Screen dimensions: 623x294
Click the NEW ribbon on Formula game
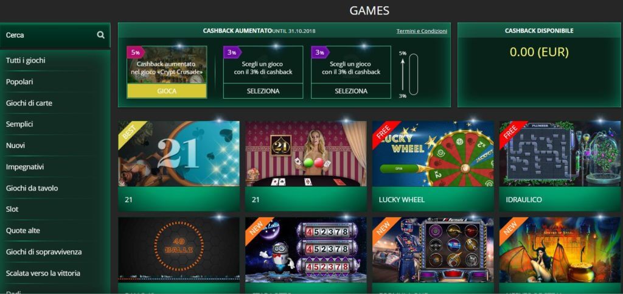(x=385, y=228)
